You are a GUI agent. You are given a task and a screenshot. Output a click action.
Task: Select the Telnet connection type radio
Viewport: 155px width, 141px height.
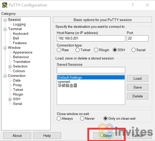[x=77, y=50]
